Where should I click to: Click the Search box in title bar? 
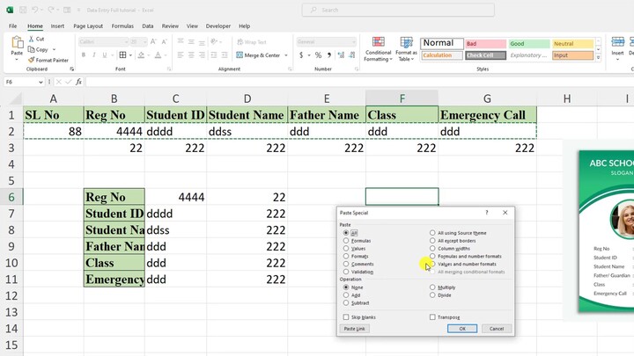pyautogui.click(x=398, y=10)
